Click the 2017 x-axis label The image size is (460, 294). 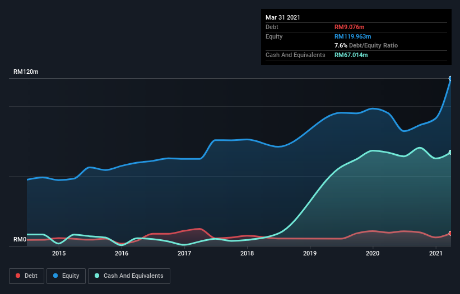[x=184, y=253]
